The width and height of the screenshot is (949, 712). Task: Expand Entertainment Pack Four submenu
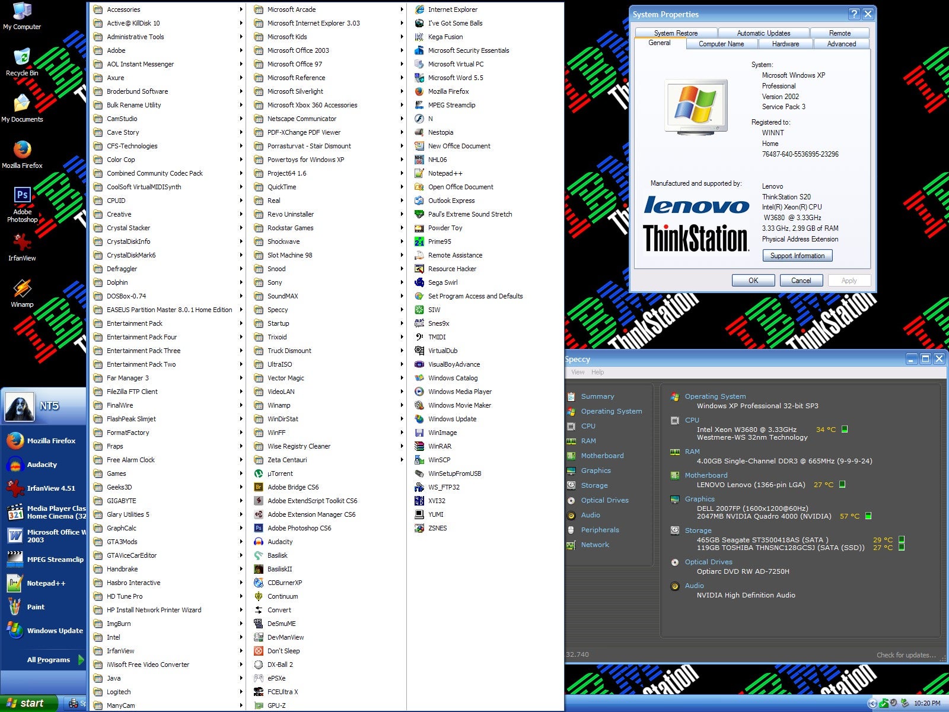pos(168,337)
